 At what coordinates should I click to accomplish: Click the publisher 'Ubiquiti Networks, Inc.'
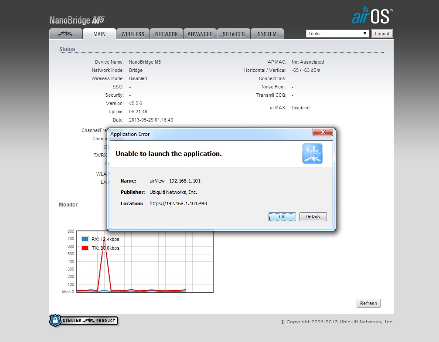coord(173,192)
